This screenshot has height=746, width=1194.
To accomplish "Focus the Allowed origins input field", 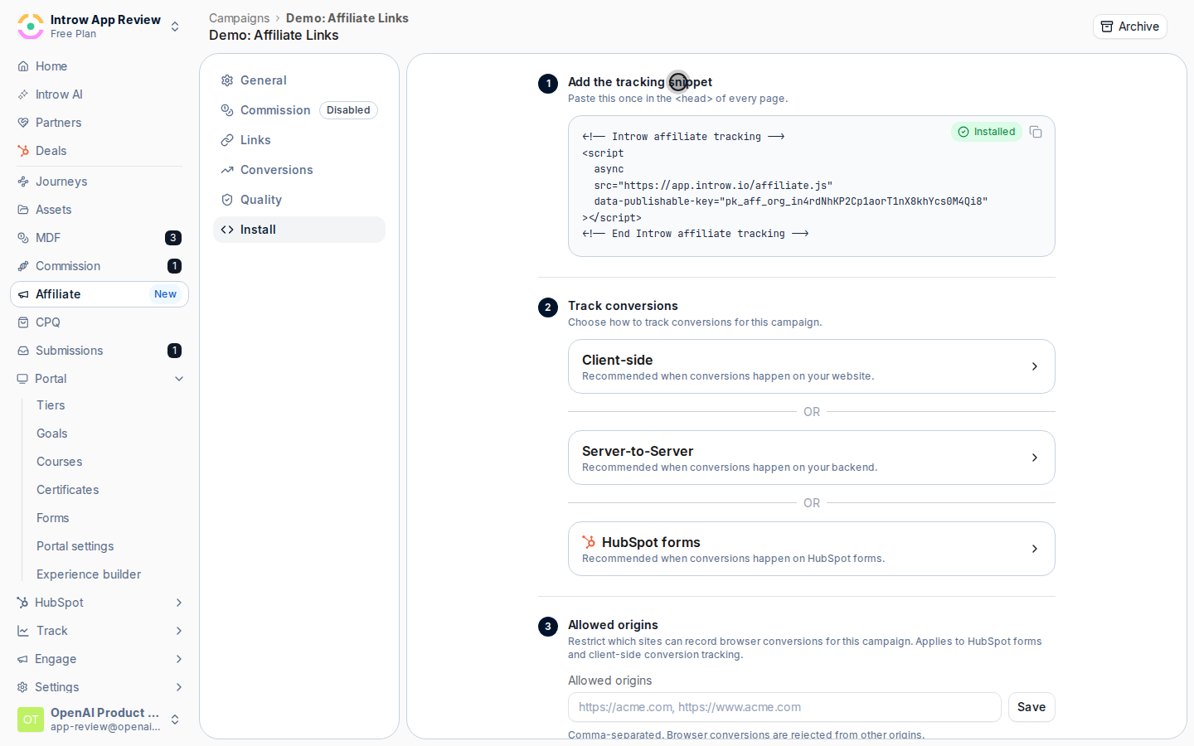I will click(784, 707).
